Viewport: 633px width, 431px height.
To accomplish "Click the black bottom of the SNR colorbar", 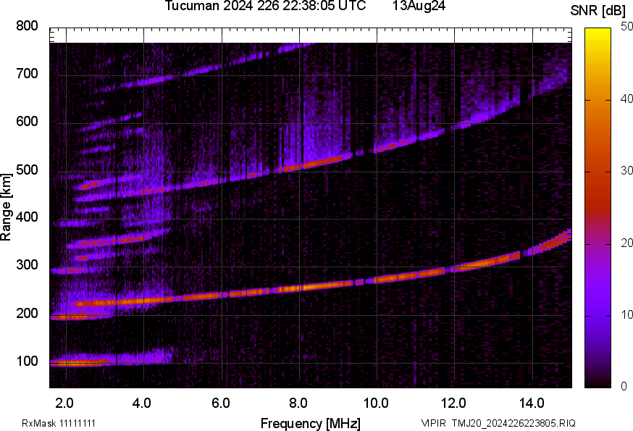I will click(x=598, y=382).
